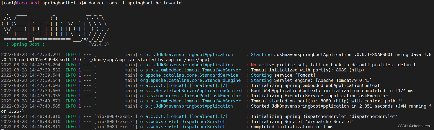The image size is (434, 130).
Task: Click 'Initializing Spring embedded WebApplicationContext' message
Action: coord(315,86)
